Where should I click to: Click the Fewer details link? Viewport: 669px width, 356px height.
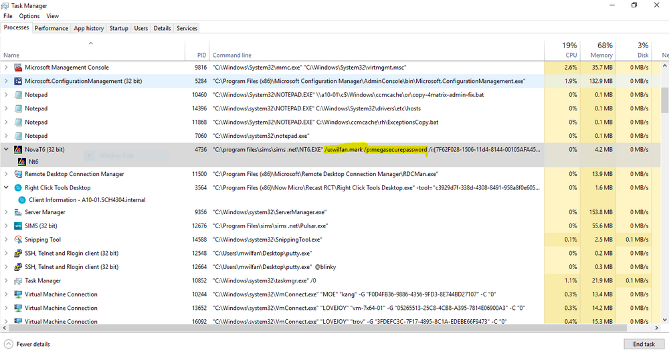tap(33, 344)
